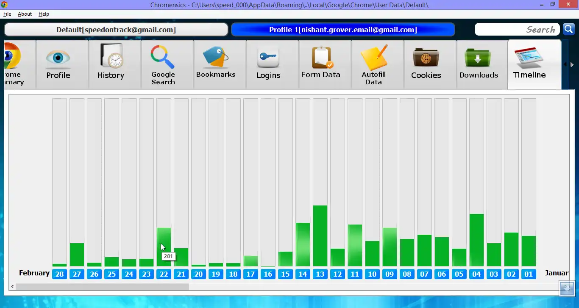Select day 09 on the timeline
Screen dimensions: 579x308
point(390,274)
